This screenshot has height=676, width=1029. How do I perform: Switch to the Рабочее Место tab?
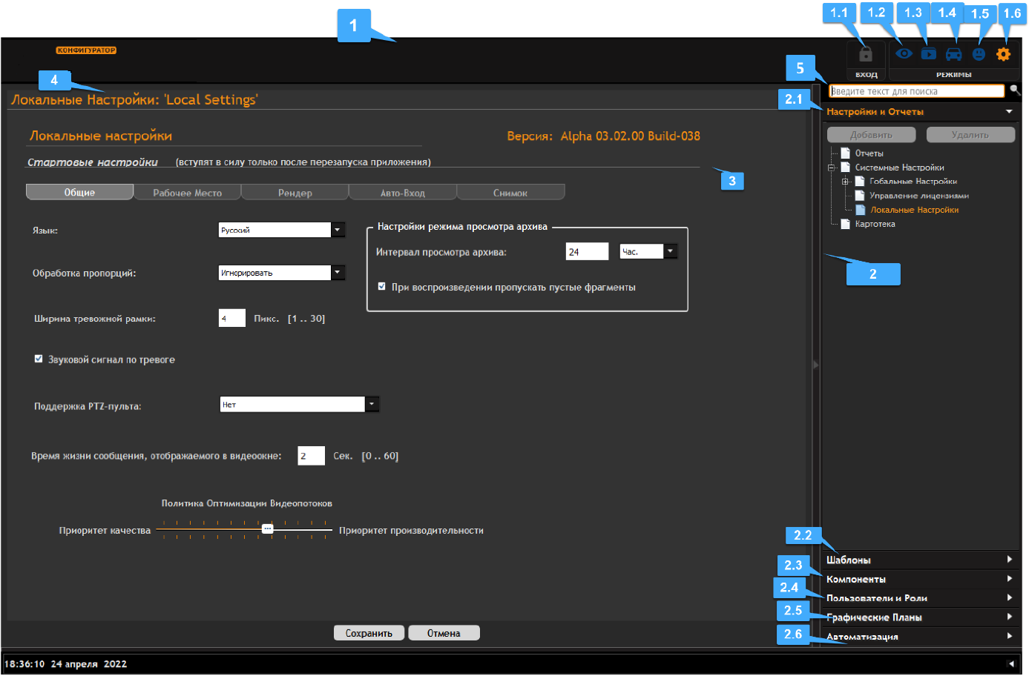[188, 193]
